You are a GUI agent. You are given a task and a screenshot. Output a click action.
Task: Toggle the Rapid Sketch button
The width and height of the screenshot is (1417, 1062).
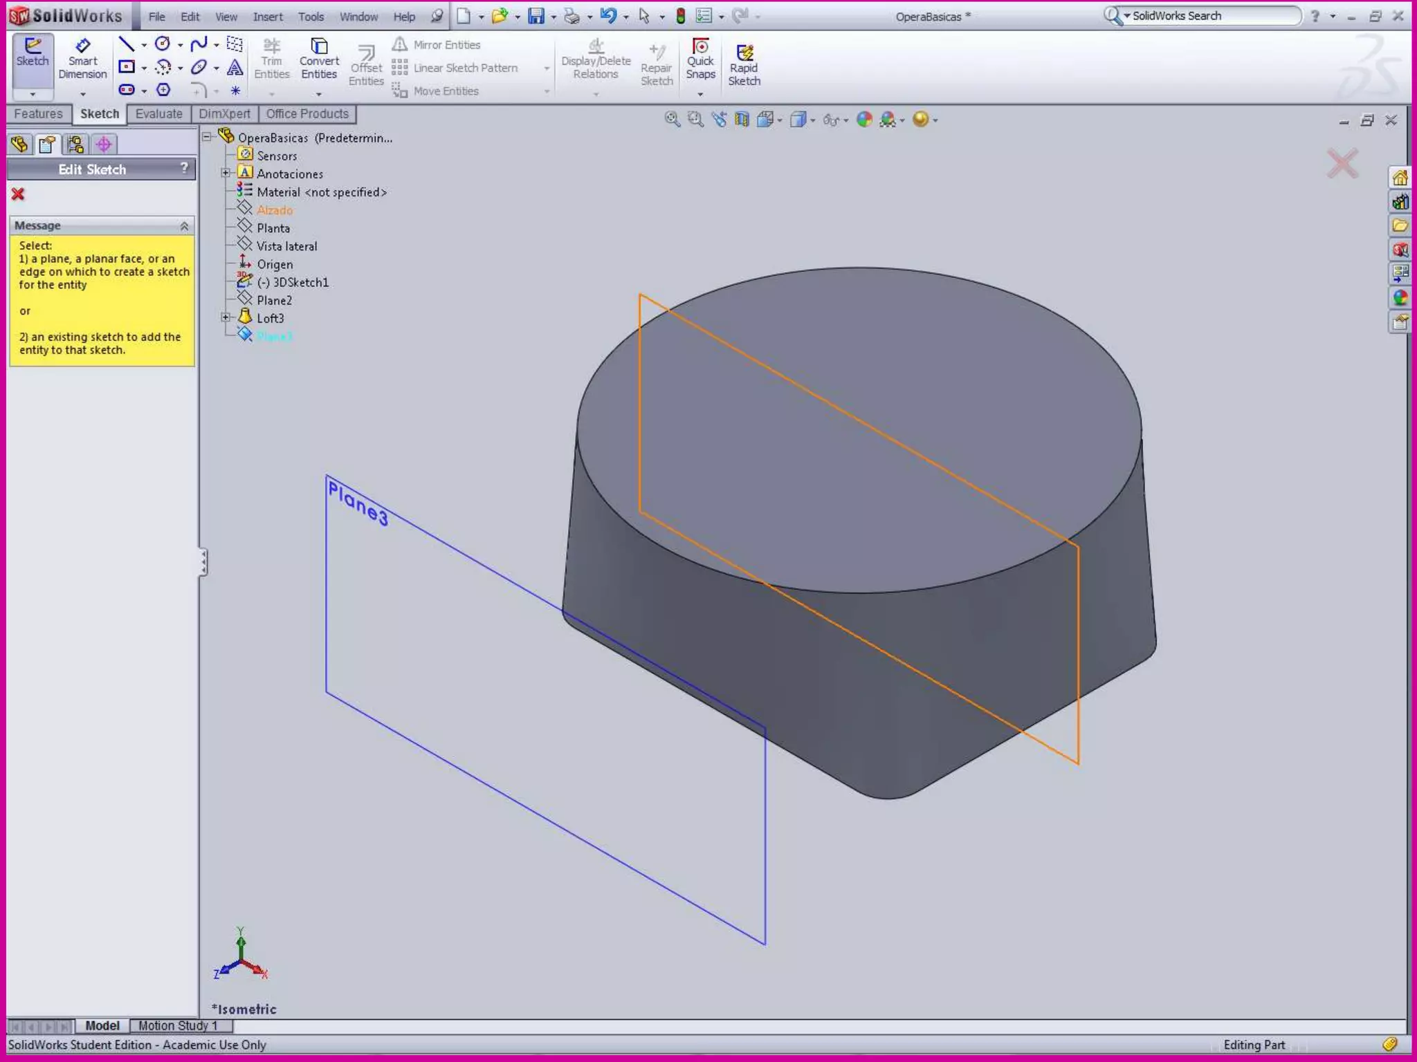[744, 66]
